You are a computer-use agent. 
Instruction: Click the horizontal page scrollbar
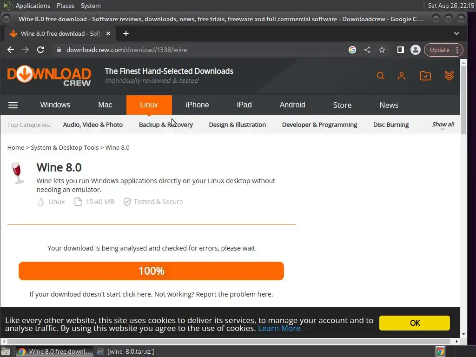tap(230, 341)
